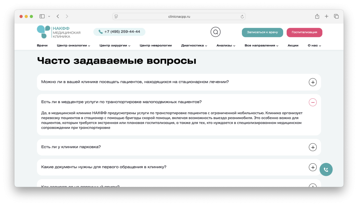The height and width of the screenshot is (206, 358).
Task: Expand the question about посещать пациентов
Action: [313, 82]
